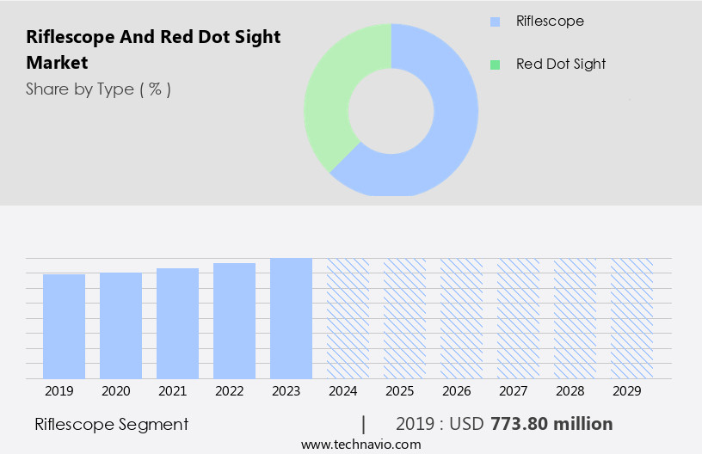Select the solid bar for 2019
Viewport: 702px width, 454px height.
coord(65,327)
